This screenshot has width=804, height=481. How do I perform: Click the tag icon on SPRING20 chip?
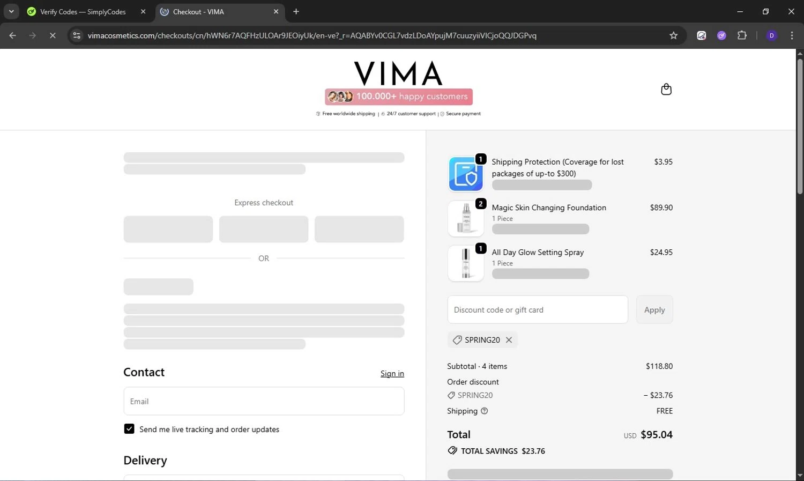pos(457,340)
